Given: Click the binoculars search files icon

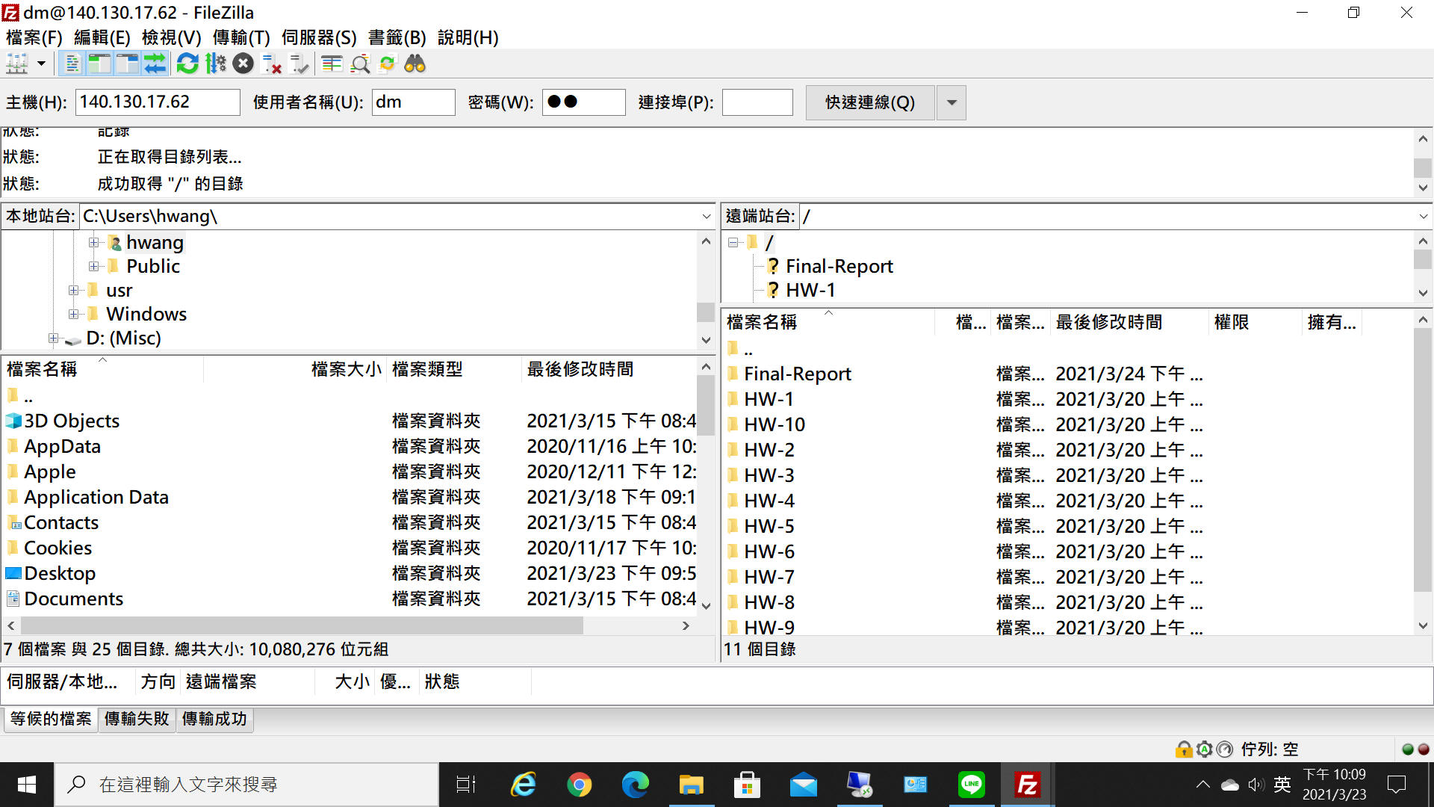Looking at the screenshot, I should (x=415, y=64).
